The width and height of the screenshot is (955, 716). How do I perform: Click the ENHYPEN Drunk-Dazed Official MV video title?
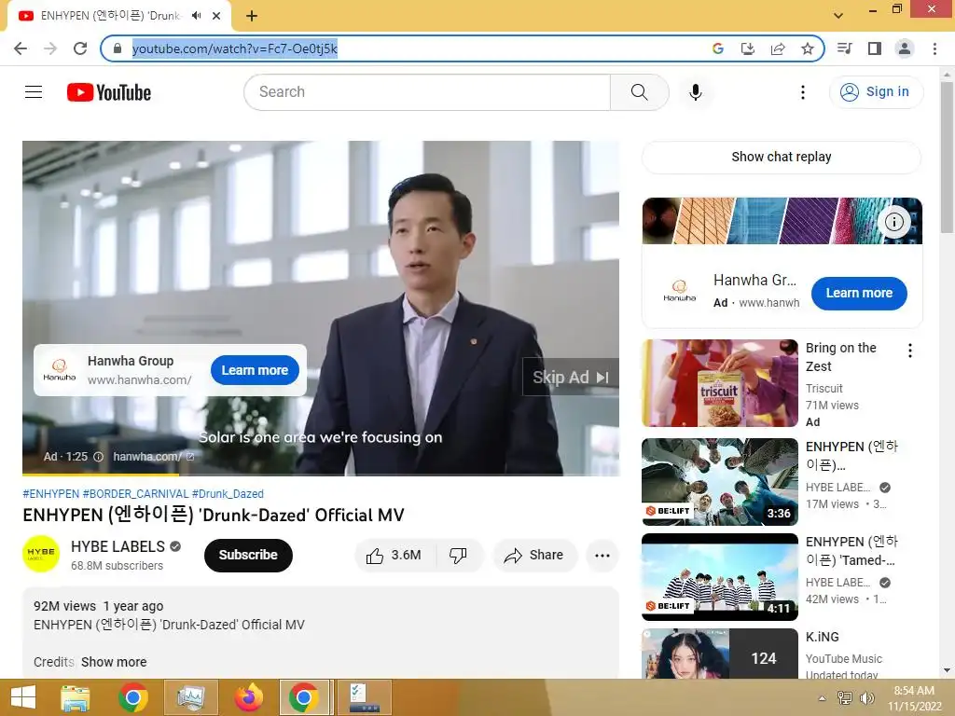[x=214, y=515]
